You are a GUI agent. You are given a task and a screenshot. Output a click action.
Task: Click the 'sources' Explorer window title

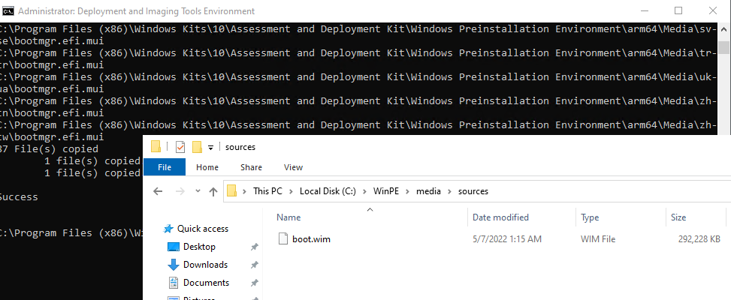coord(240,148)
